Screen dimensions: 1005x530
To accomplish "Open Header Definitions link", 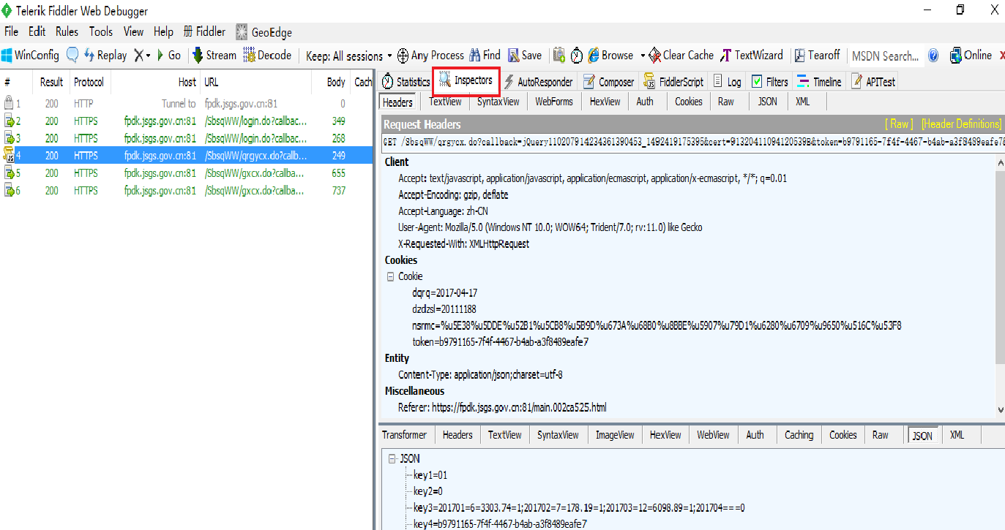I will pyautogui.click(x=961, y=124).
